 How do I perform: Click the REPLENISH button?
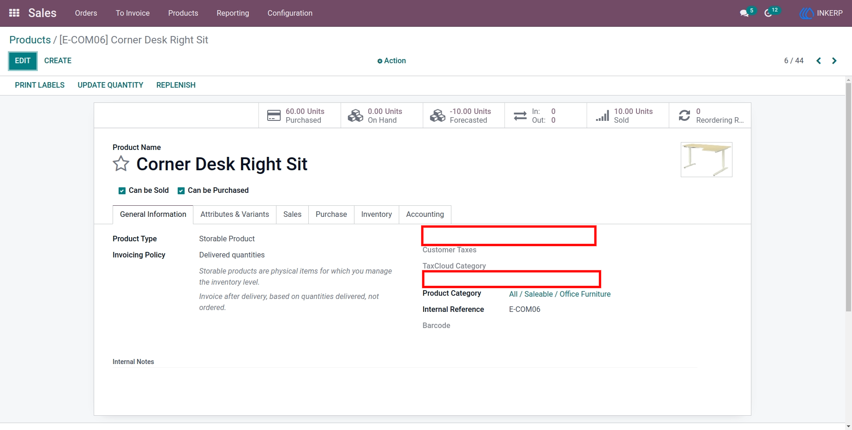point(176,85)
